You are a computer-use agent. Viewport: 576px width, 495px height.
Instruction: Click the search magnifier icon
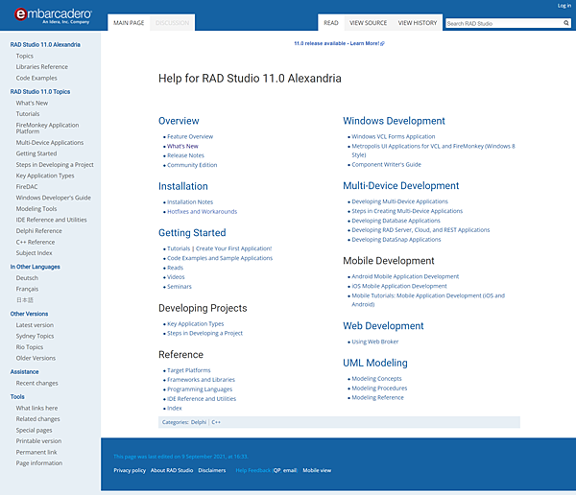(566, 23)
